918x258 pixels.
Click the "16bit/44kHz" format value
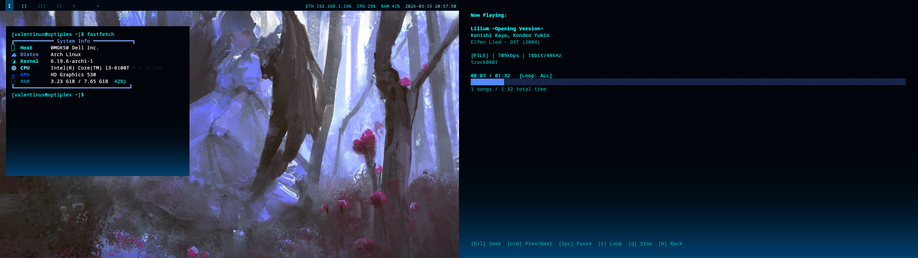(x=545, y=55)
